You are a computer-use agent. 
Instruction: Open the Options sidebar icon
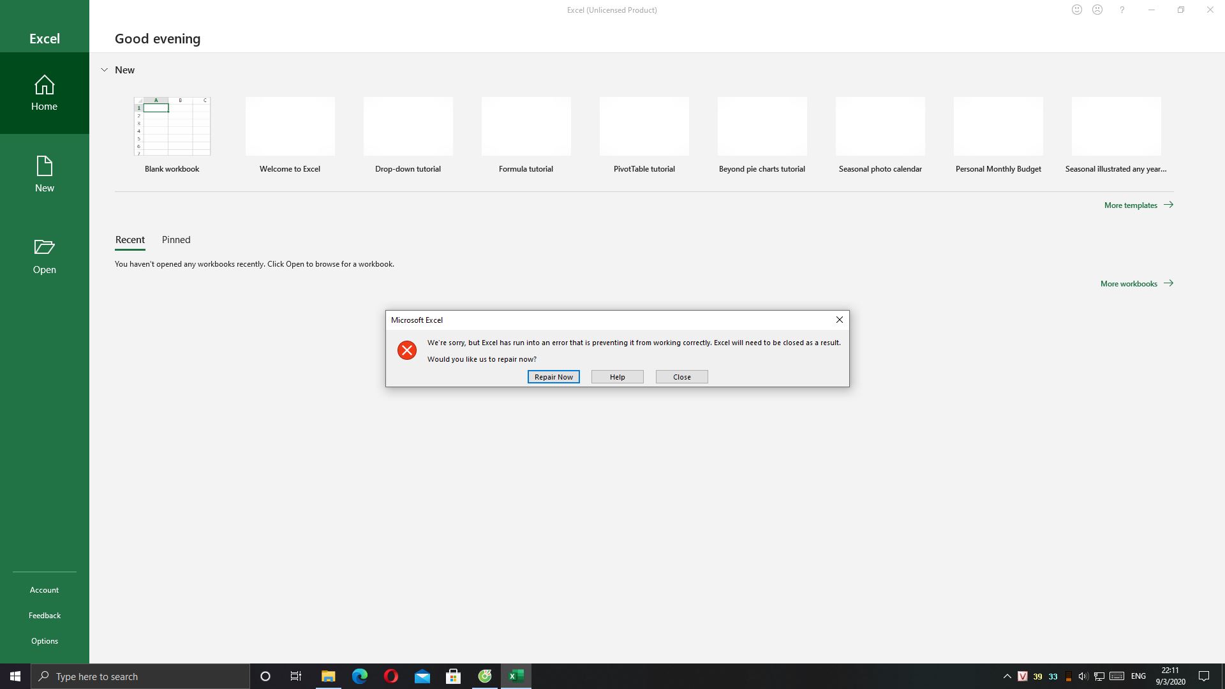coord(45,641)
